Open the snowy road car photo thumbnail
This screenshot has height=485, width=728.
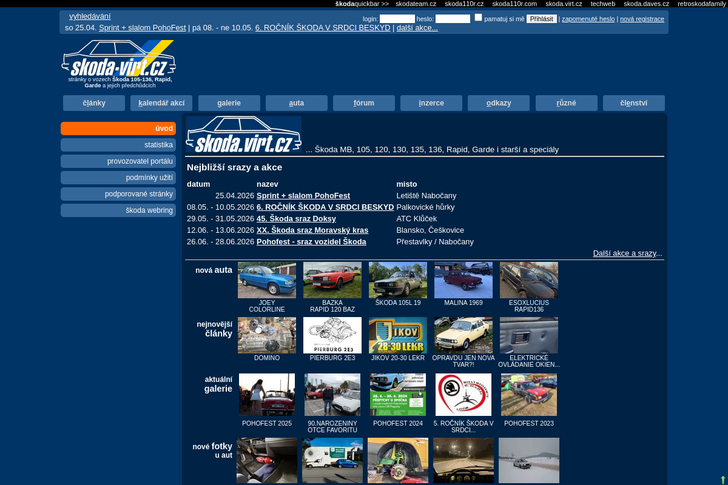529,460
